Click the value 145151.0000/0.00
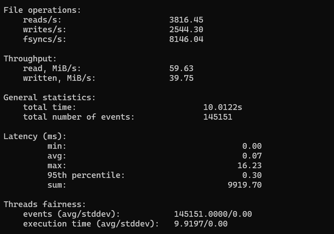The height and width of the screenshot is (234, 334). [213, 214]
